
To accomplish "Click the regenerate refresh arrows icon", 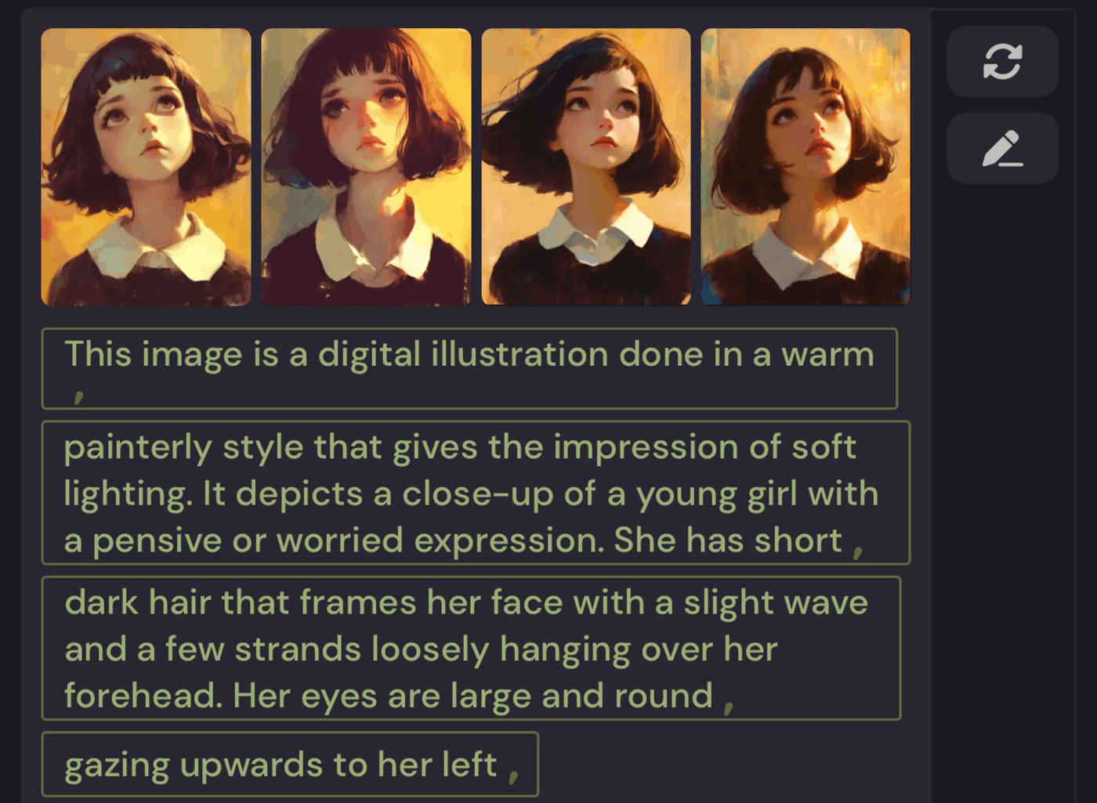I will pyautogui.click(x=1002, y=61).
